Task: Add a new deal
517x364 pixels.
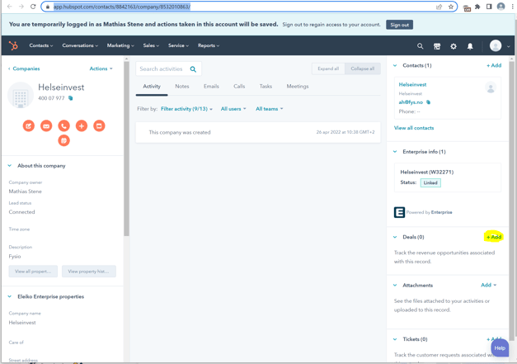Action: [x=494, y=237]
